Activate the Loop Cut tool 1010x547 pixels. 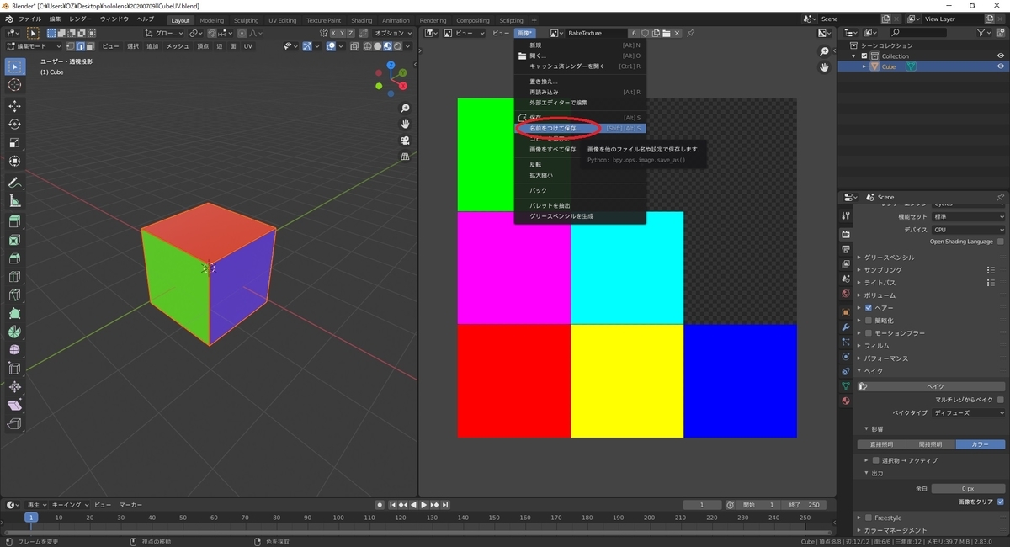pos(14,277)
